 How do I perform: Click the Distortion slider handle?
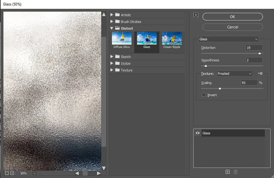259,53
